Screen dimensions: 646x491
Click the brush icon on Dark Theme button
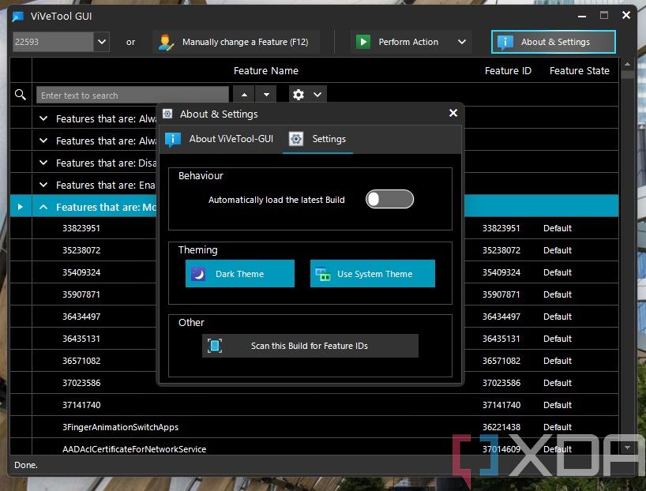[x=199, y=273]
